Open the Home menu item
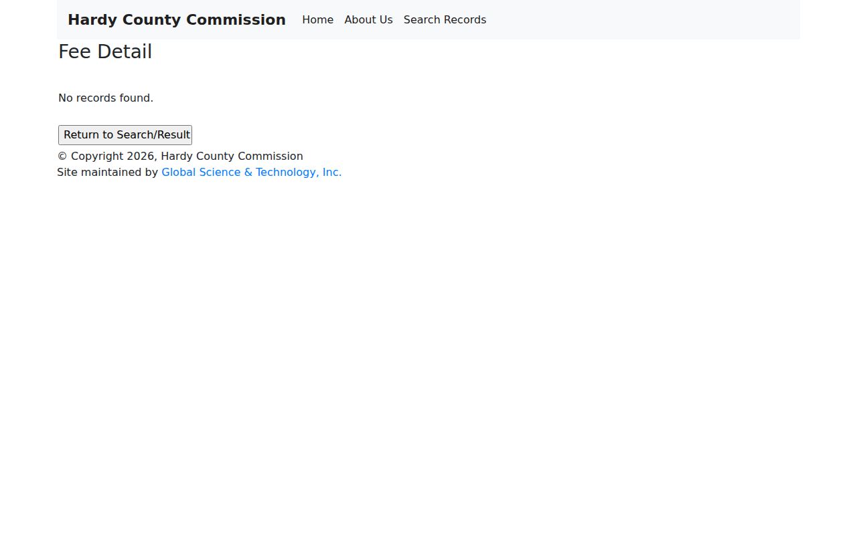 [317, 20]
